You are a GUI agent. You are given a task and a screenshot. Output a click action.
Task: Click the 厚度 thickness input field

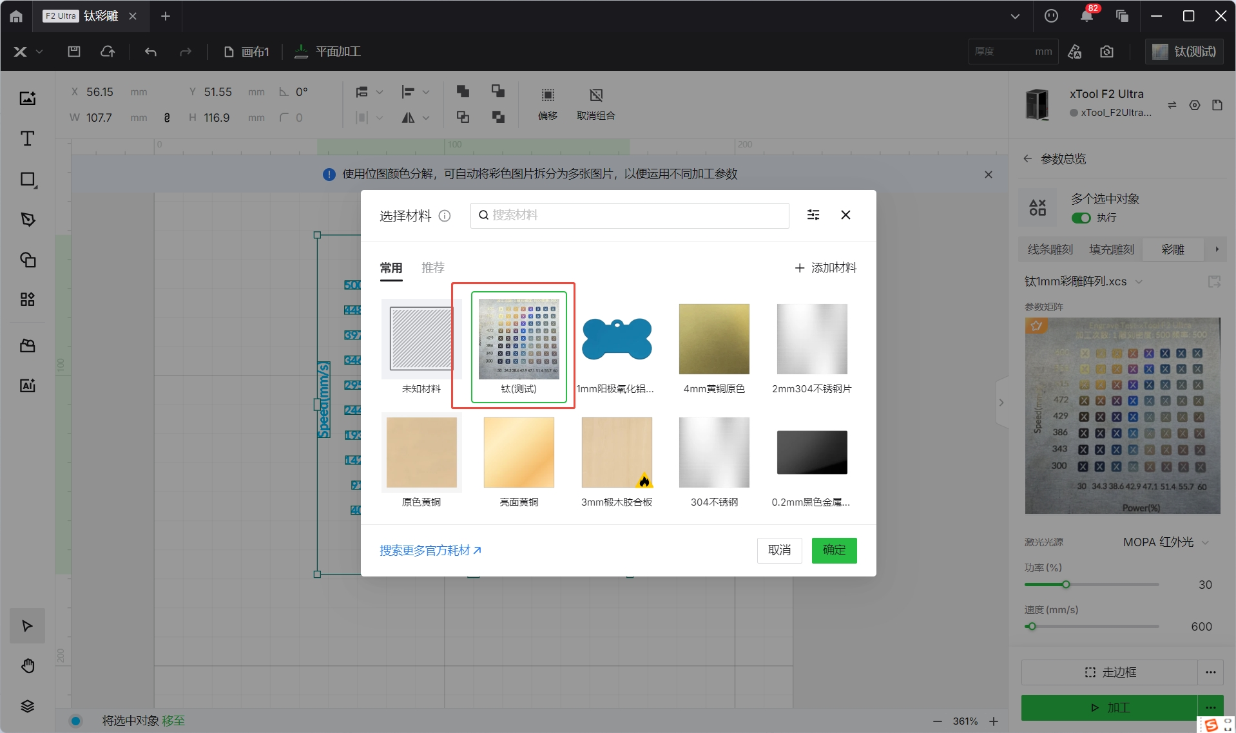(1013, 52)
